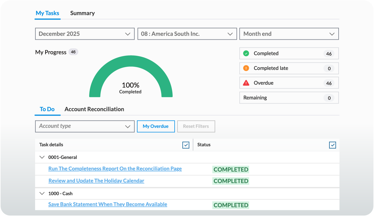The width and height of the screenshot is (374, 216).
Task: Click the green Completed status icon
Action: coord(247,53)
